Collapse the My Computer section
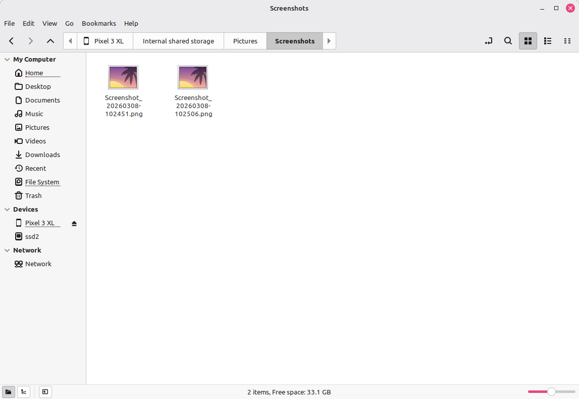The height and width of the screenshot is (399, 579). 7,60
